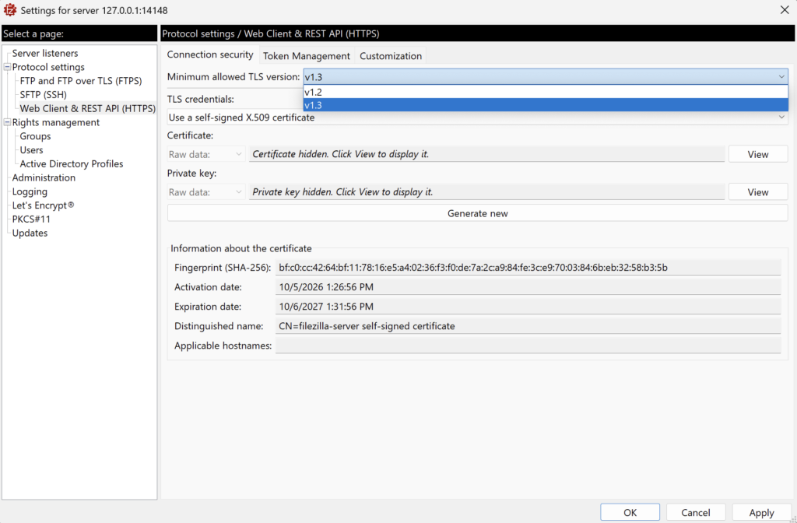
Task: Open the PKCS#11 page
Action: coord(31,219)
